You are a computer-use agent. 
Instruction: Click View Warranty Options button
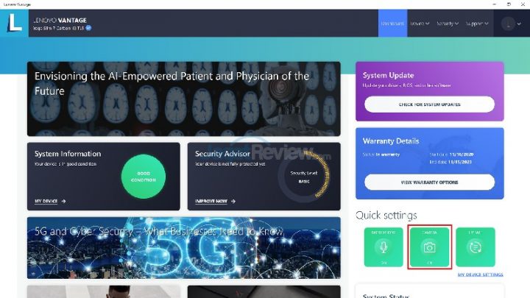coord(429,182)
